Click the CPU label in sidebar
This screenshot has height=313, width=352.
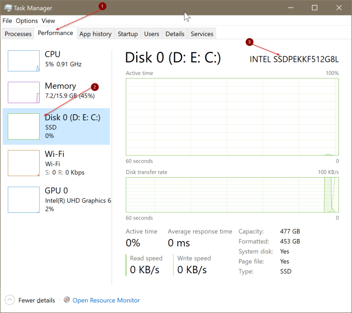pos(52,54)
